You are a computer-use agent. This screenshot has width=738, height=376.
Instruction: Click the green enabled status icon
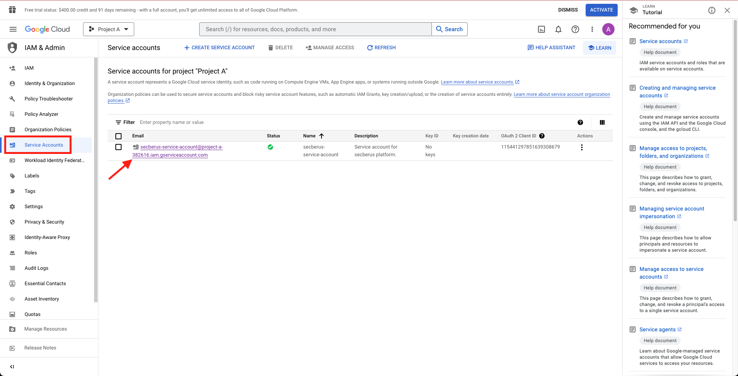point(270,147)
